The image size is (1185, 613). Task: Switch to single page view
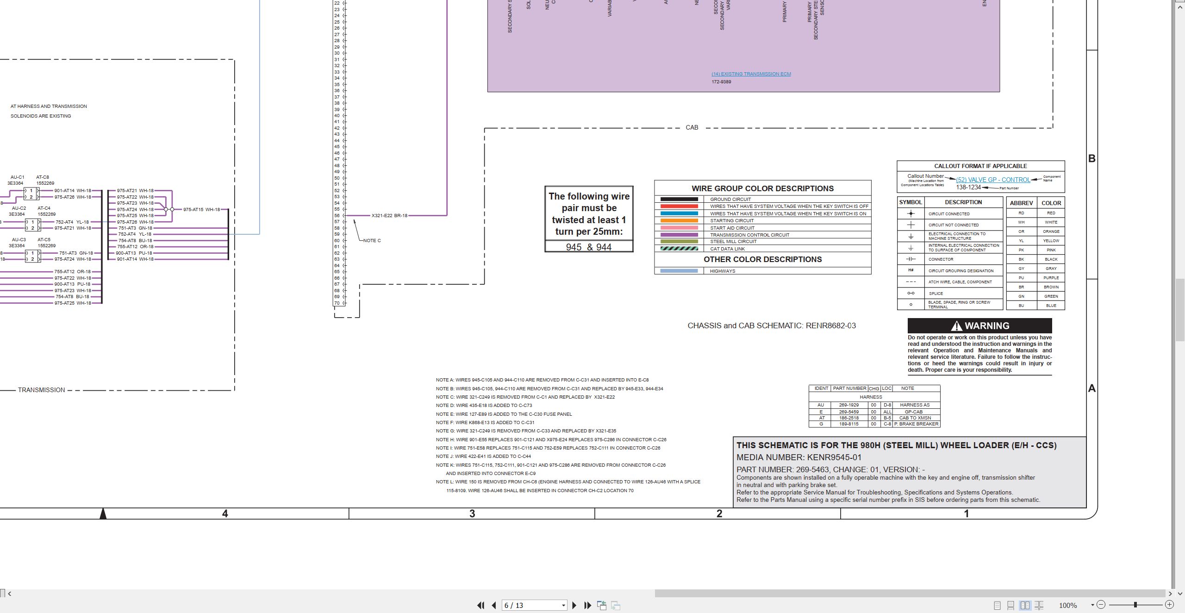coord(998,605)
